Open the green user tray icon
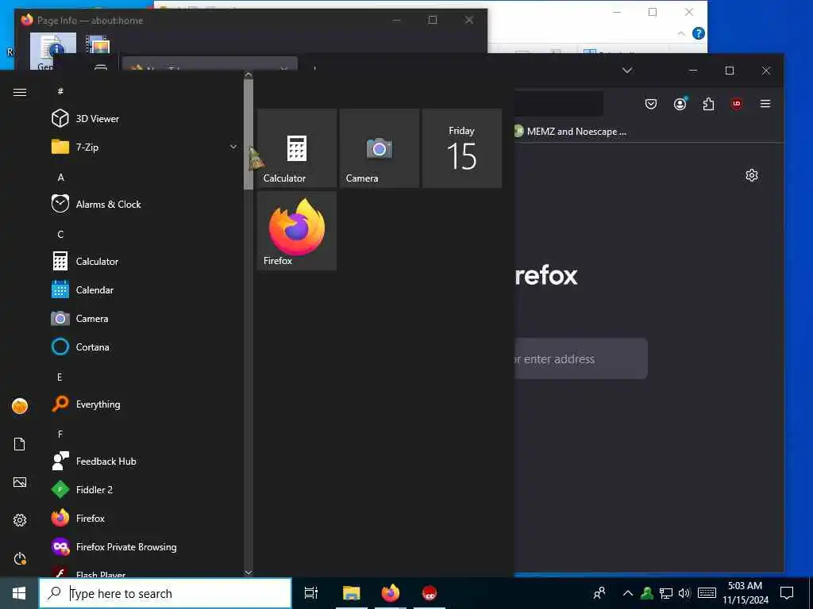Viewport: 813px width, 609px height. click(x=646, y=593)
